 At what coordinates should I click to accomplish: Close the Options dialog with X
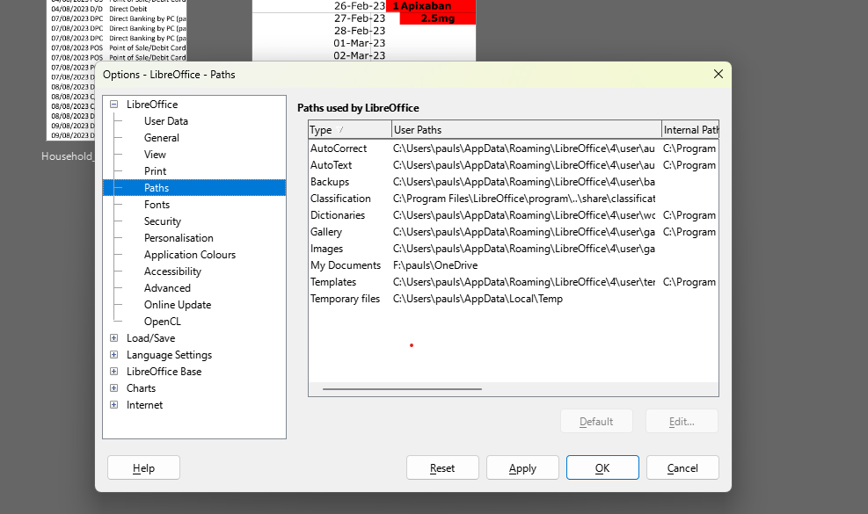718,74
